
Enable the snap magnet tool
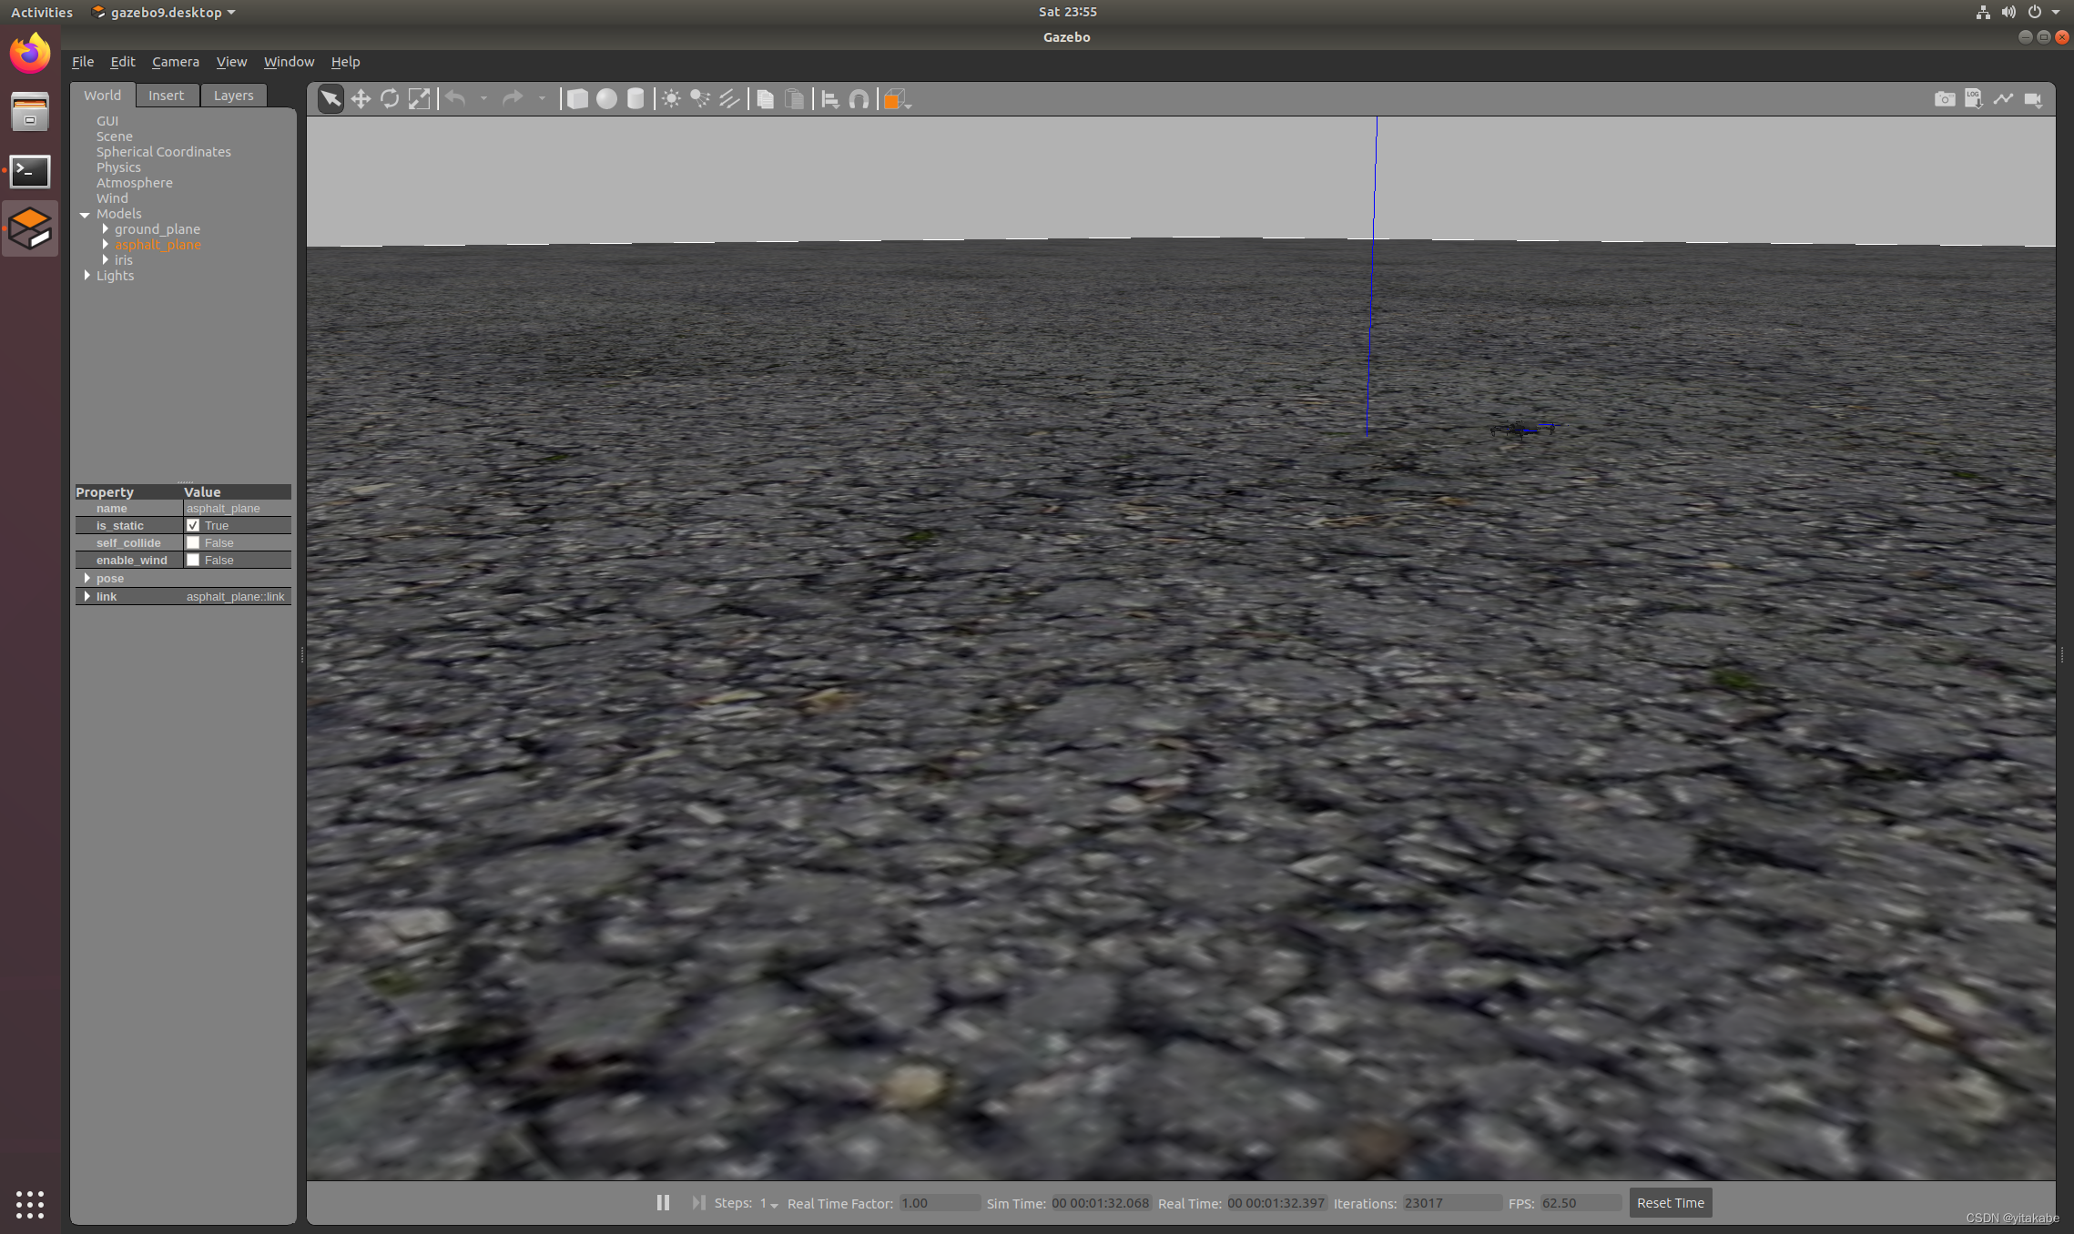859,99
